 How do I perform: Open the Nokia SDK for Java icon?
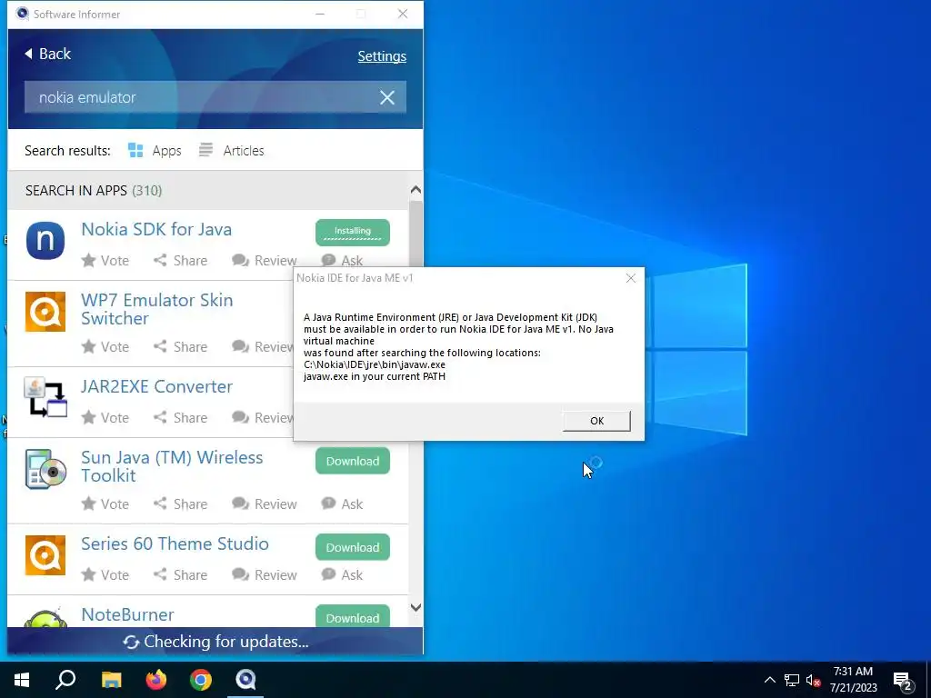point(45,240)
